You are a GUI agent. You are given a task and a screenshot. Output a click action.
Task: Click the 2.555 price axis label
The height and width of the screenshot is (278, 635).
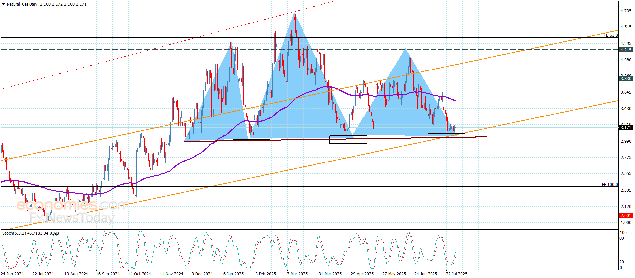626,174
